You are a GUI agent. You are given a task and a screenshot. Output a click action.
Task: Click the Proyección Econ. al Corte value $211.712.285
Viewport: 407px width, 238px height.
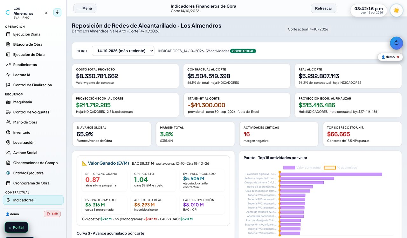click(x=93, y=105)
